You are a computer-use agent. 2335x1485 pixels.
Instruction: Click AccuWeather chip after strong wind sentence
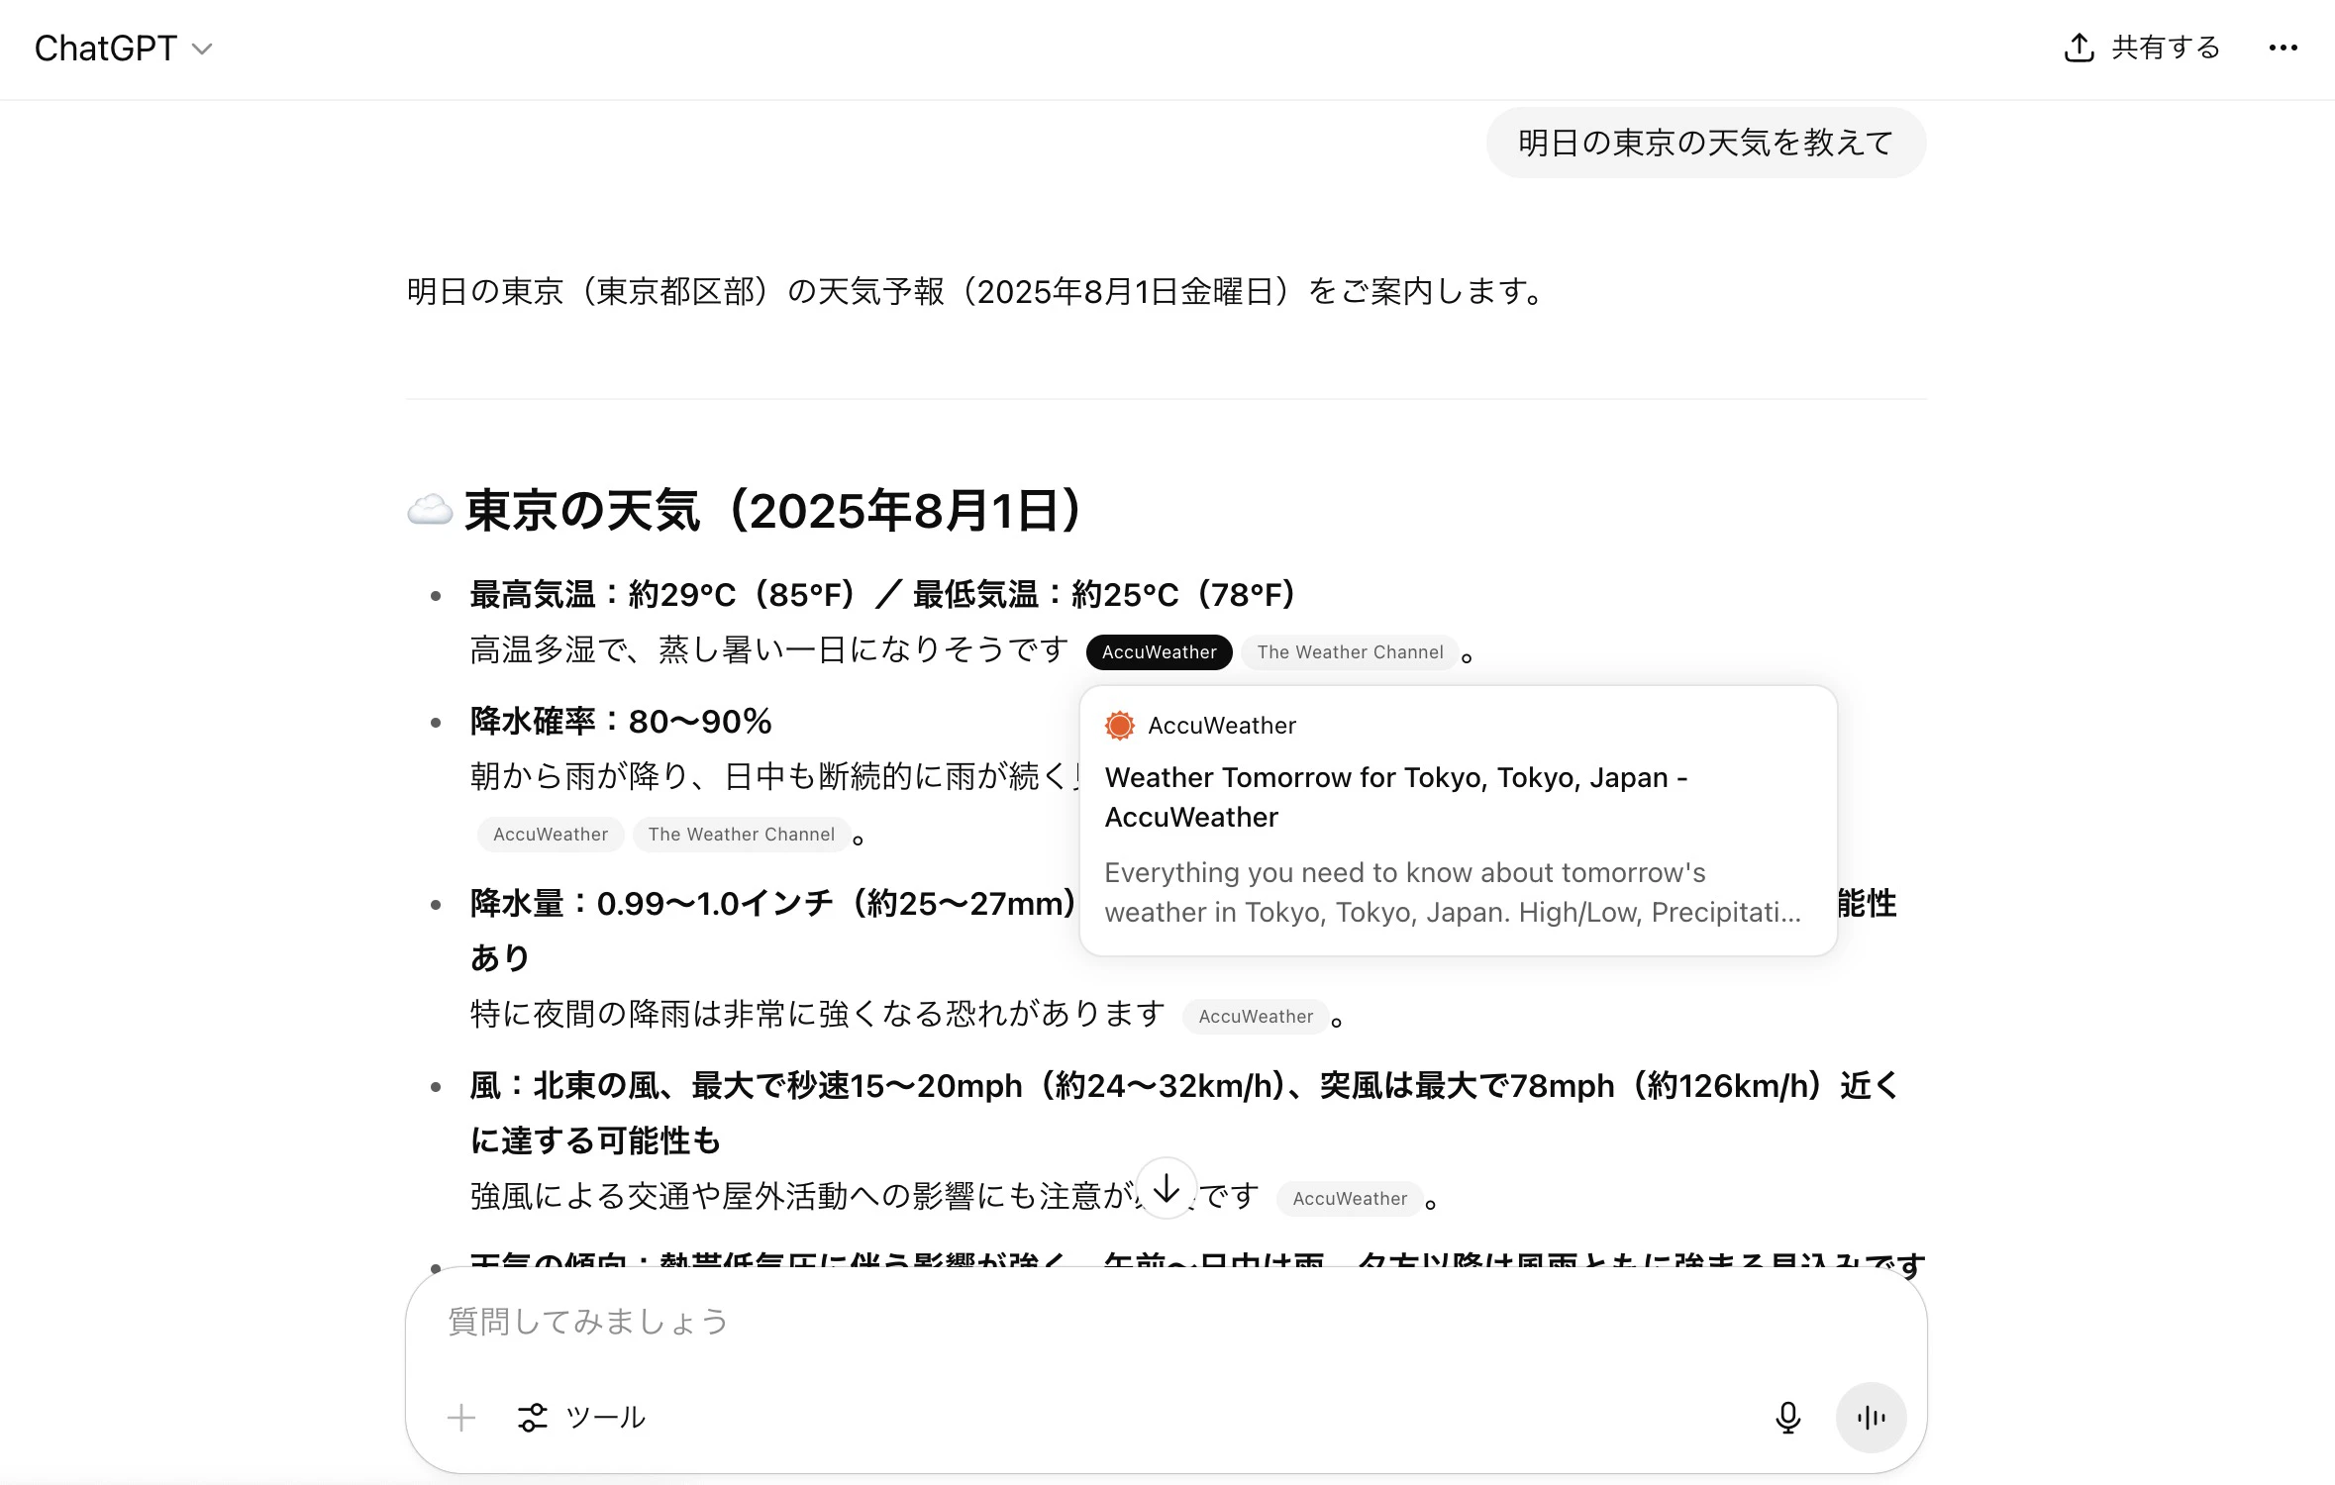[1349, 1199]
